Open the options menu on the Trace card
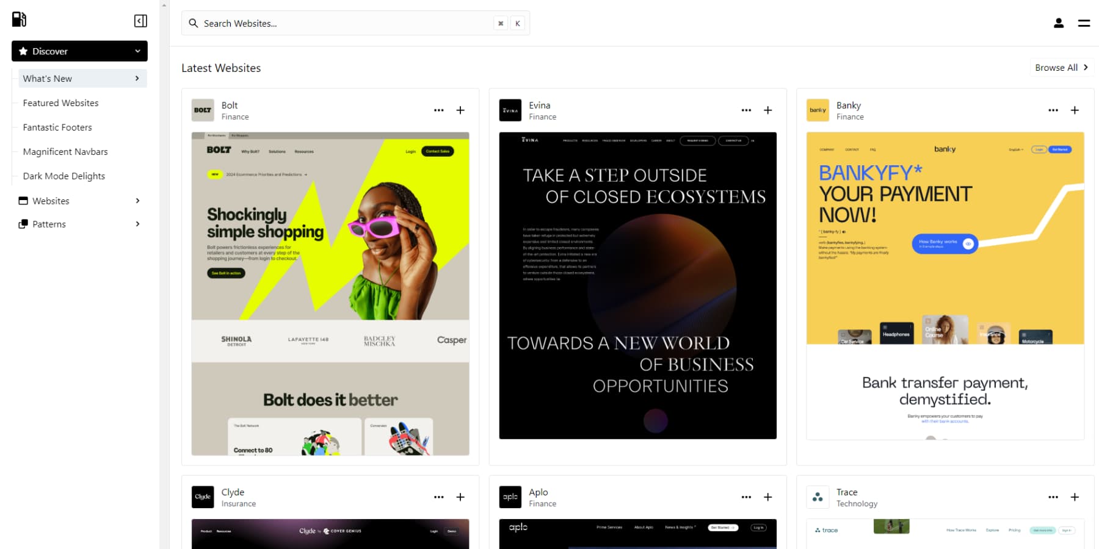This screenshot has width=1099, height=549. 1053,497
